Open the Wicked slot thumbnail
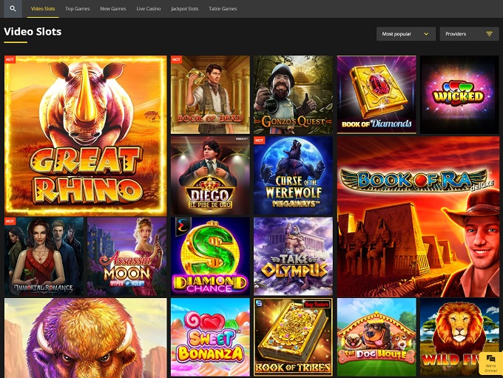The height and width of the screenshot is (378, 503). (x=459, y=94)
